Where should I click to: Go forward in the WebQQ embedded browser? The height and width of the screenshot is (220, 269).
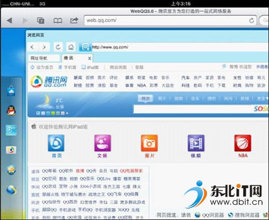44,47
